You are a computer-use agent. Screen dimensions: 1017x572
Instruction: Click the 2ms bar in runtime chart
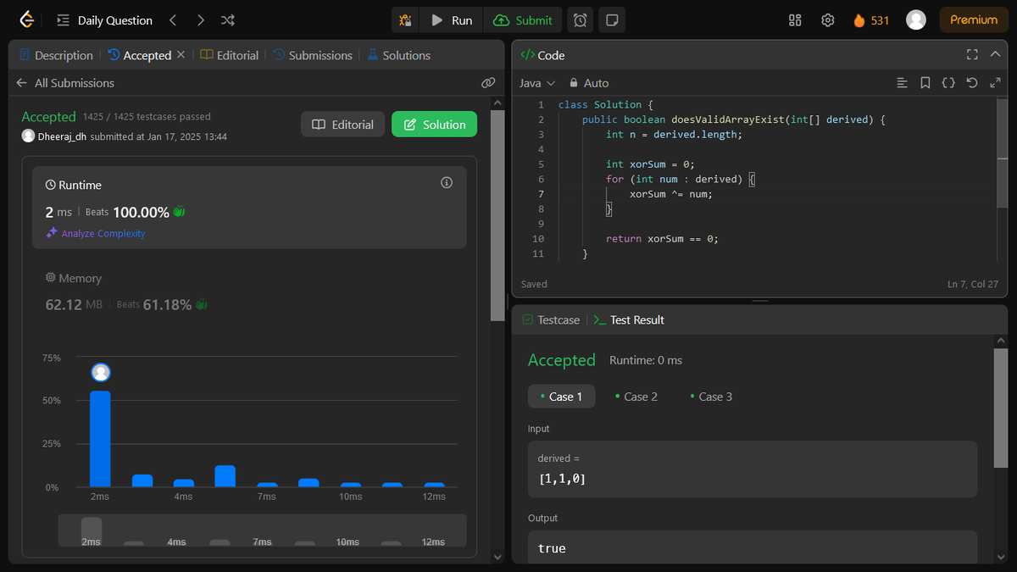click(x=100, y=439)
